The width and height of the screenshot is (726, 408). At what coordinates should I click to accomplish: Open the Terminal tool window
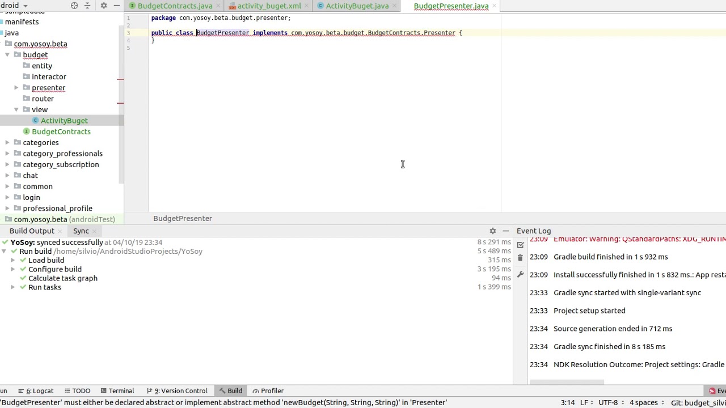click(x=117, y=390)
